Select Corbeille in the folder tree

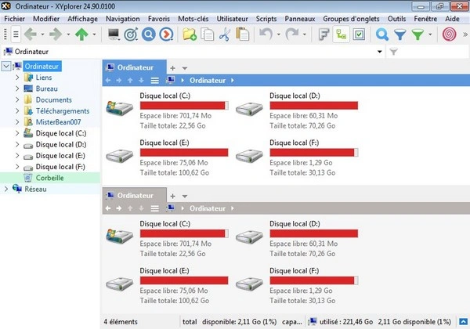[49, 178]
